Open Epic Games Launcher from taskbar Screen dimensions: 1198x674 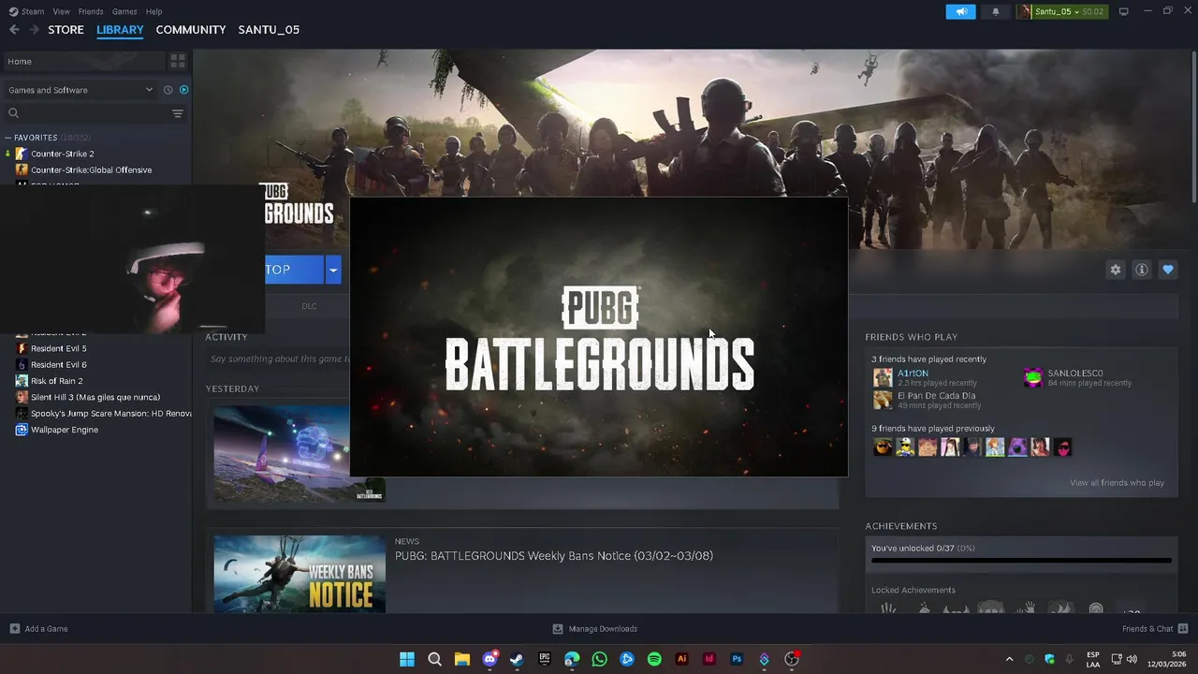coord(545,659)
